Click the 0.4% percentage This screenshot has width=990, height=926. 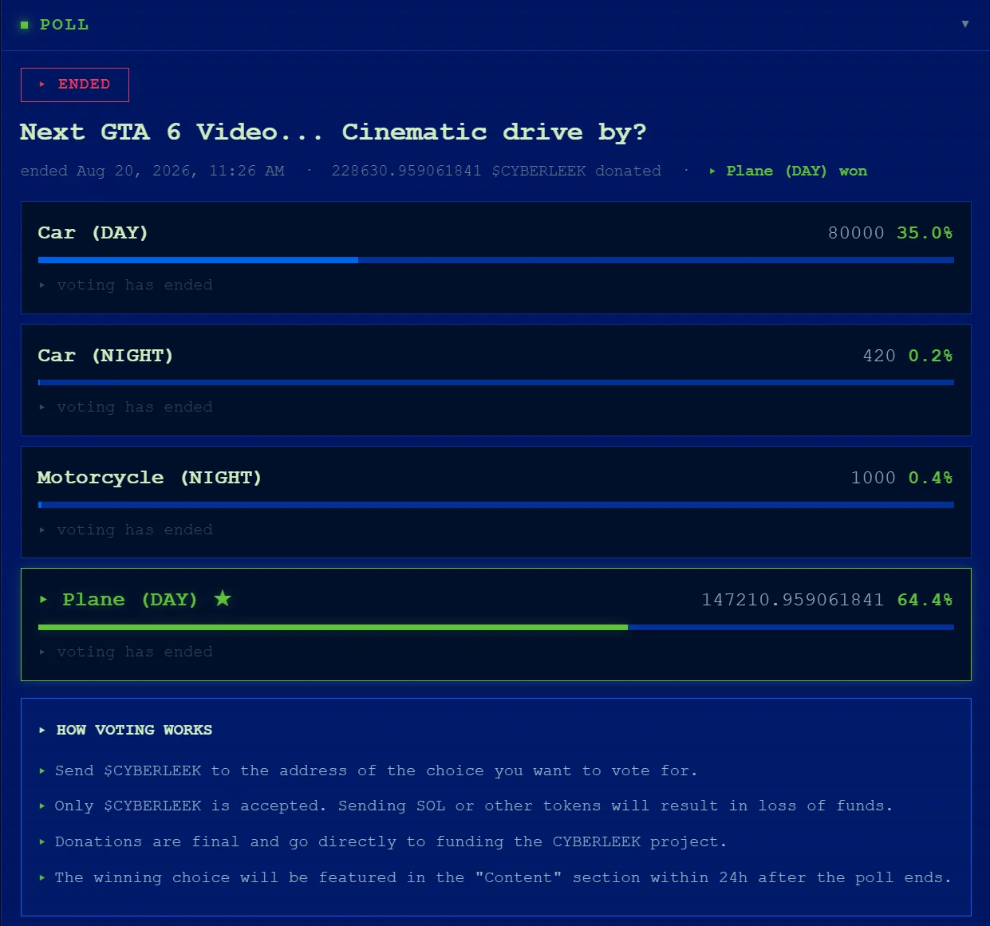coord(930,478)
